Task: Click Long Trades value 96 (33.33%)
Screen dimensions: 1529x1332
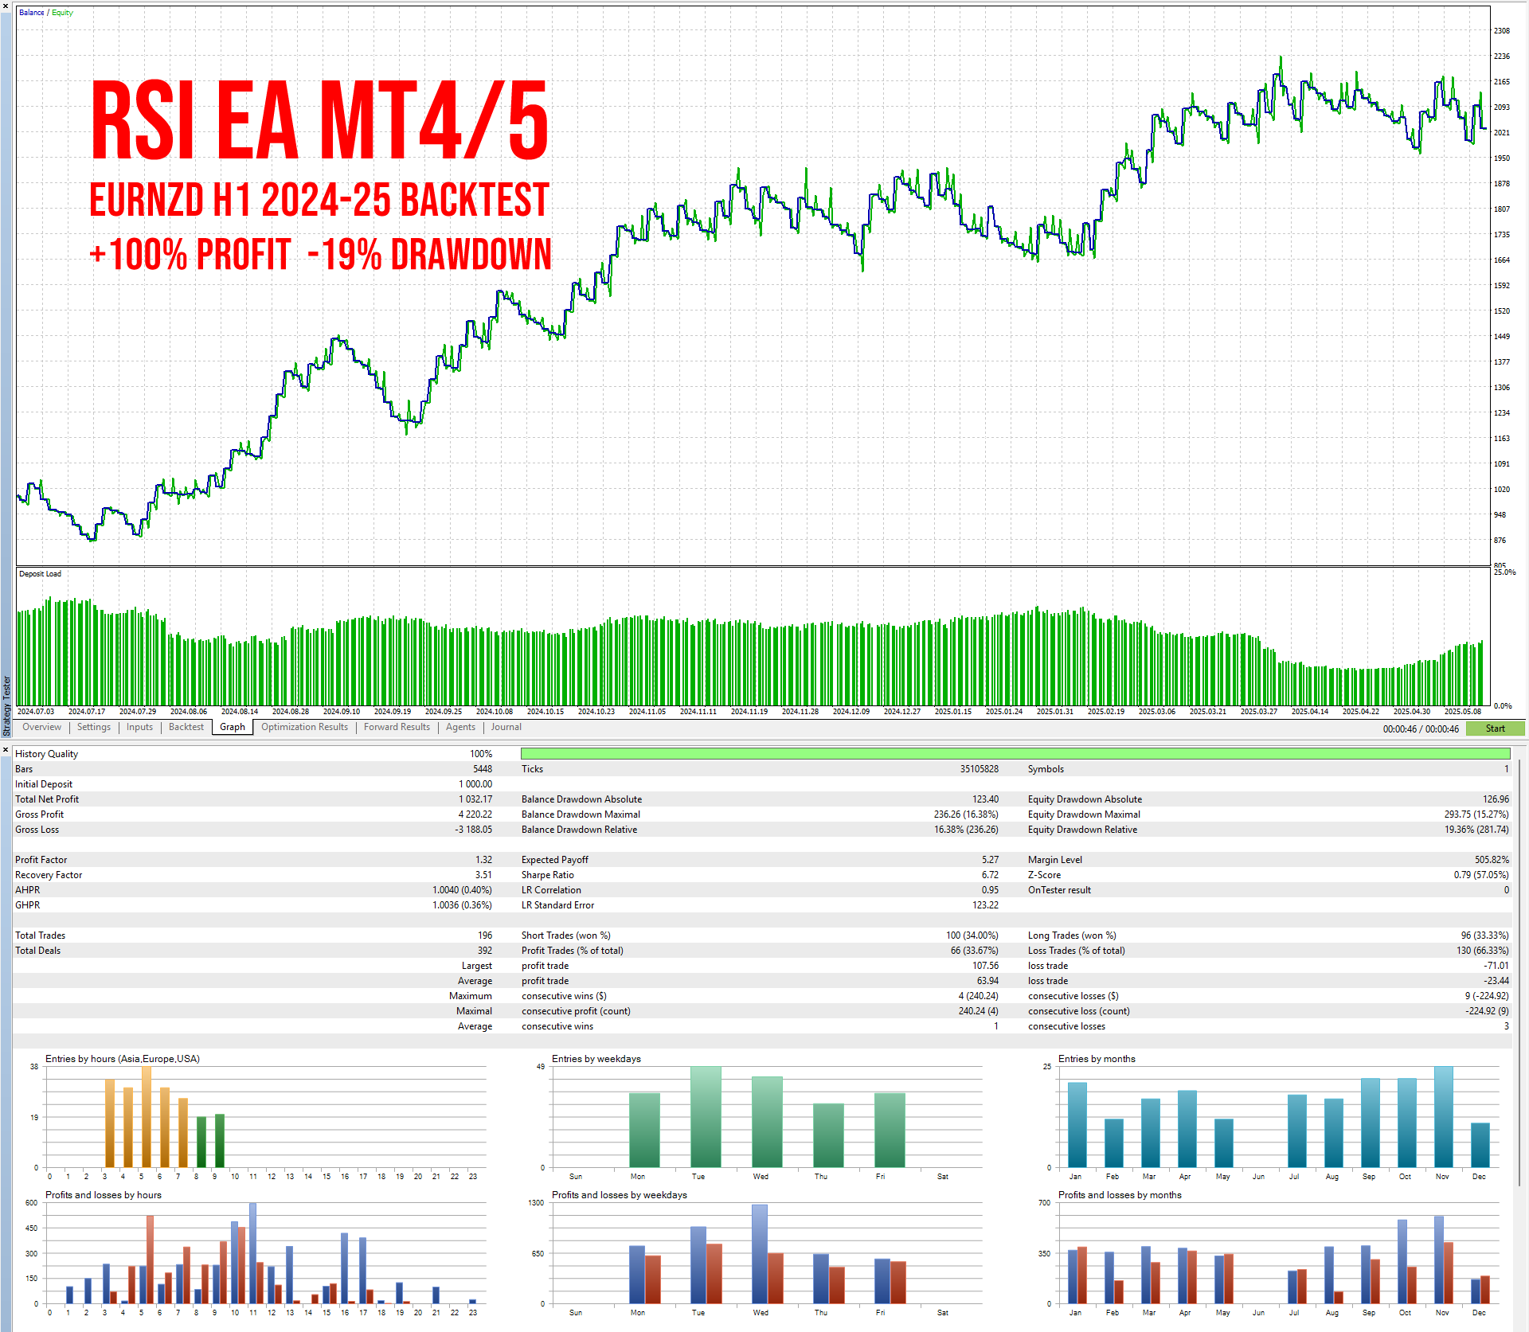Action: (x=1484, y=936)
